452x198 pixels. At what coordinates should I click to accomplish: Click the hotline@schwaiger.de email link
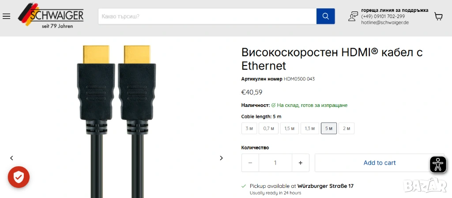click(x=385, y=22)
